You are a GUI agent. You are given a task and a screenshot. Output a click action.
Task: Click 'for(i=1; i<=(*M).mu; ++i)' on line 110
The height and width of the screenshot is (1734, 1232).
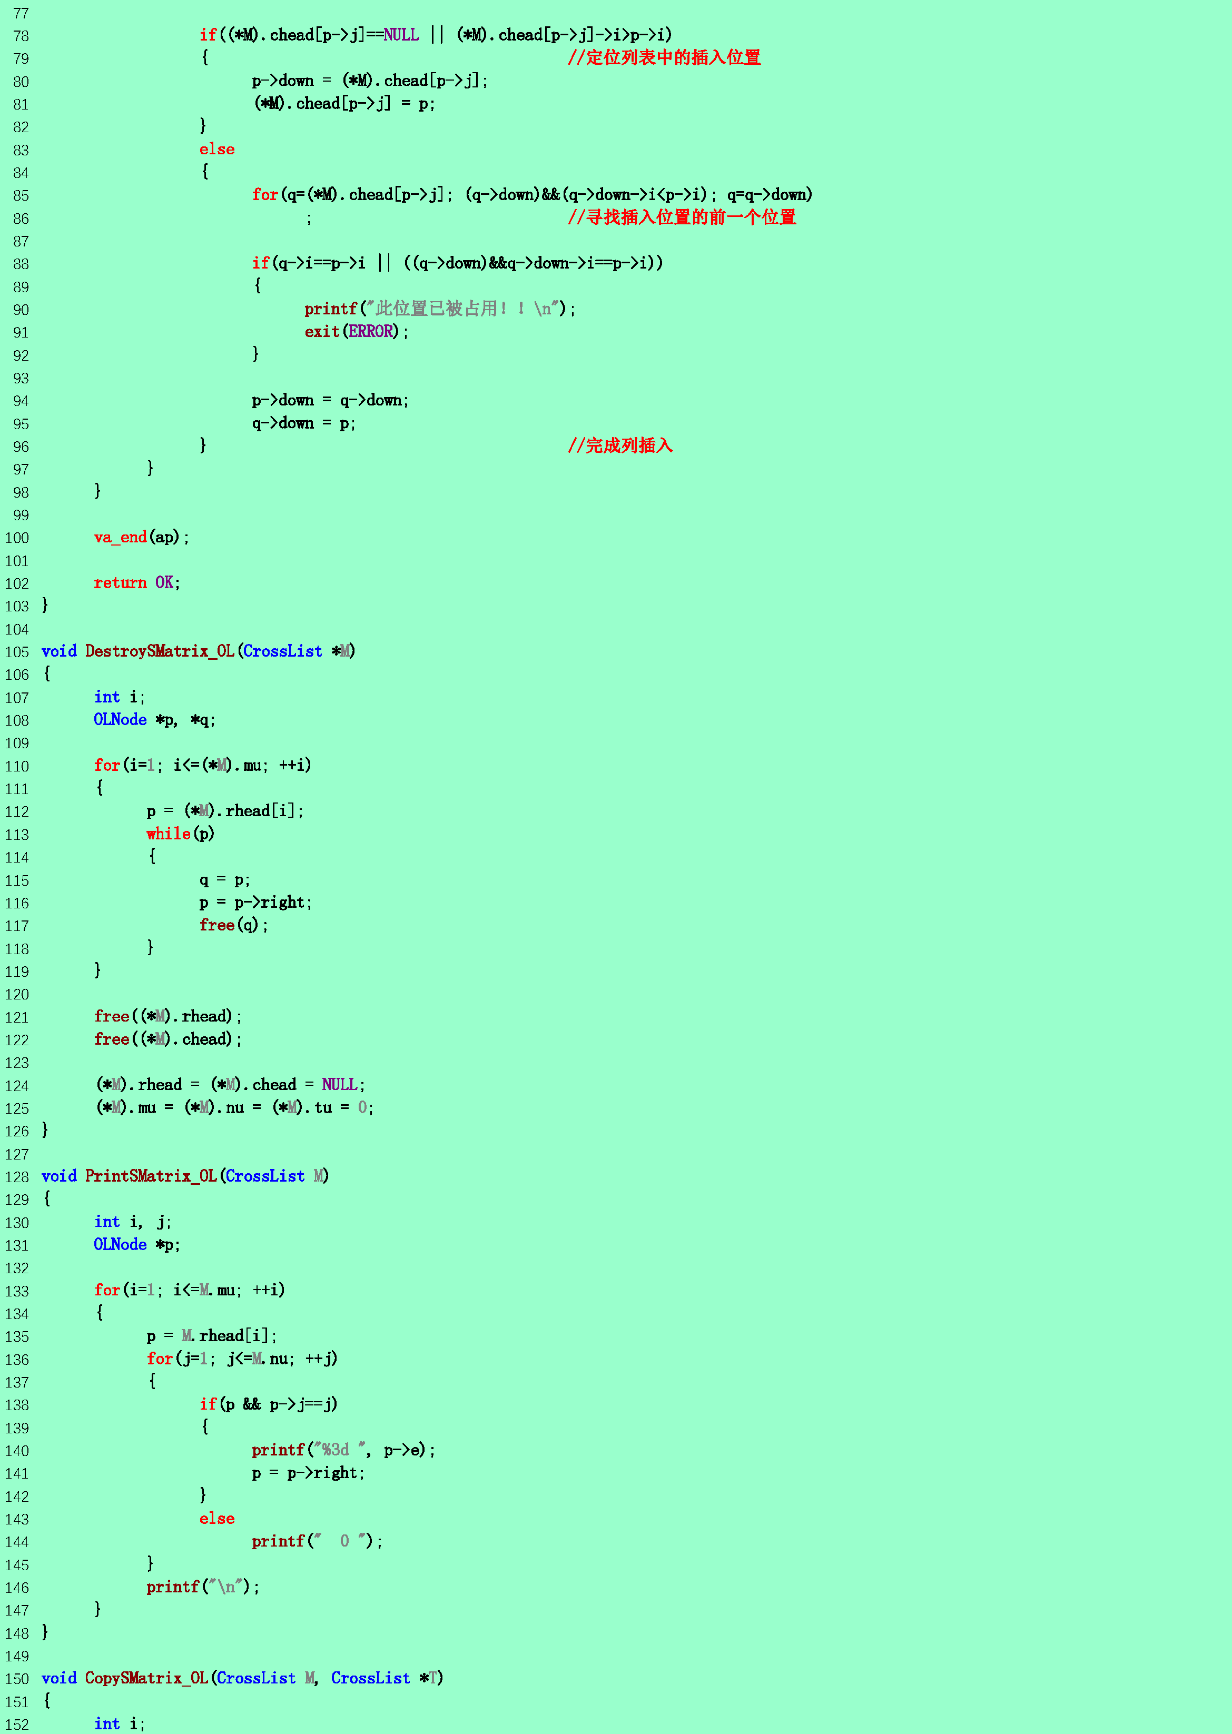(203, 765)
